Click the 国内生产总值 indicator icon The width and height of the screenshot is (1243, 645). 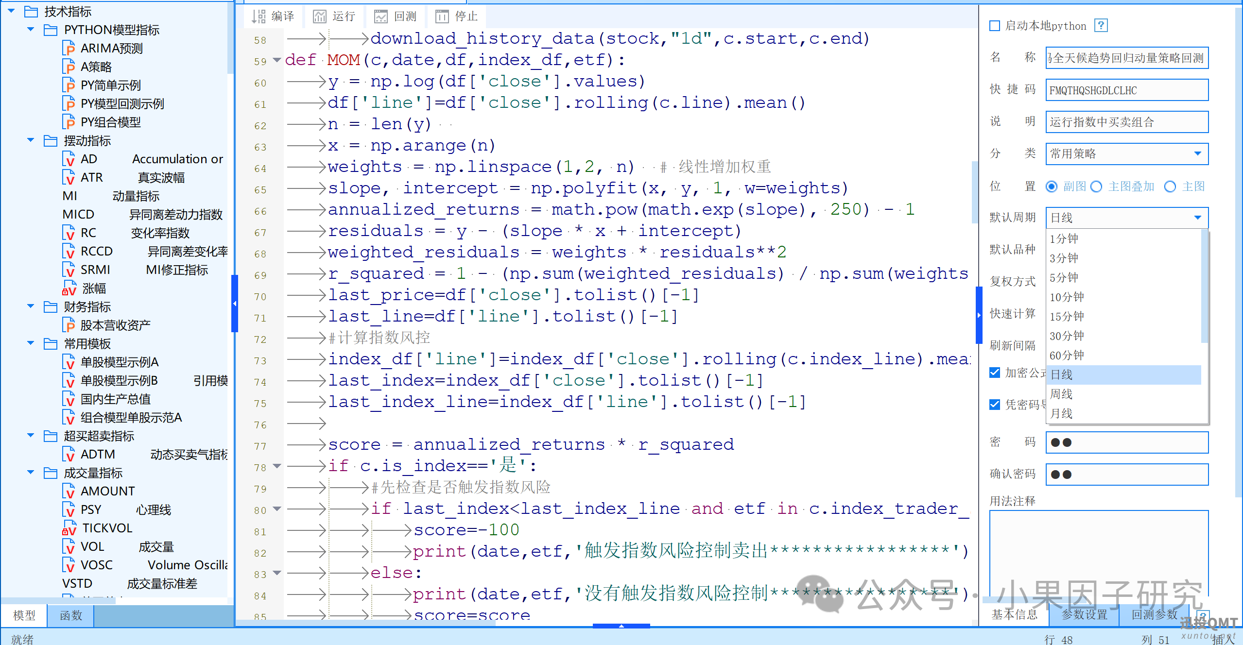(69, 399)
